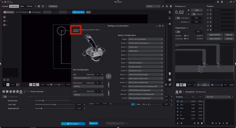Click the Snapshot camera button
This screenshot has width=236, height=128.
coord(9,12)
